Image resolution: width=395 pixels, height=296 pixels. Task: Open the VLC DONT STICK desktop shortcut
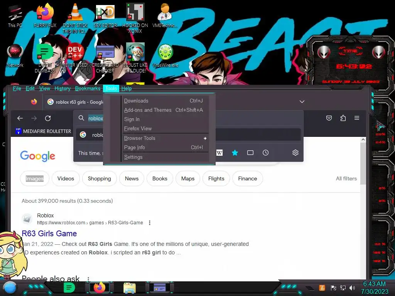pos(75,18)
